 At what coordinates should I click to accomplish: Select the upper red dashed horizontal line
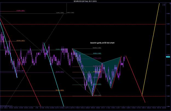point(83,24)
